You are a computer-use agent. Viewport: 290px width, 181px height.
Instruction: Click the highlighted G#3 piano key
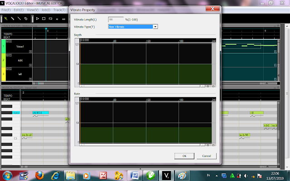coord(16,113)
